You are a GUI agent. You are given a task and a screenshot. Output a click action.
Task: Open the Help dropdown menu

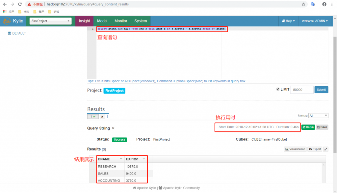coord(288,21)
